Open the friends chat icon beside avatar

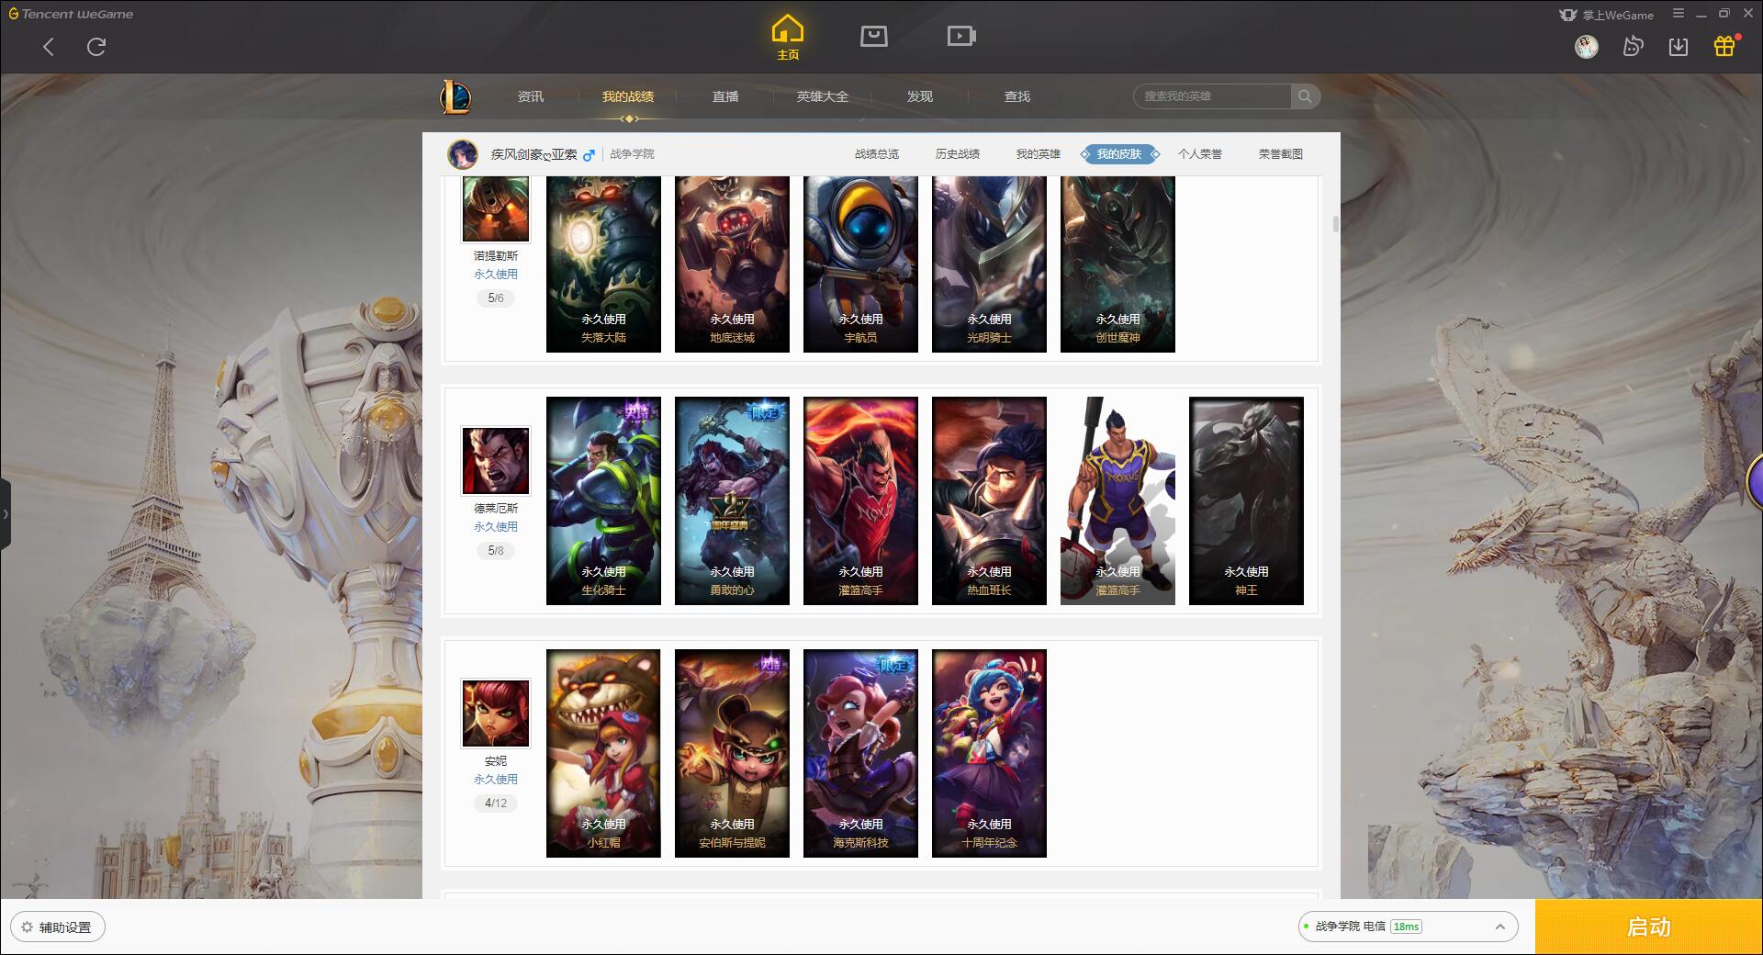1633,46
